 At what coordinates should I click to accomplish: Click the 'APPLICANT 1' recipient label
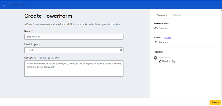165,58
